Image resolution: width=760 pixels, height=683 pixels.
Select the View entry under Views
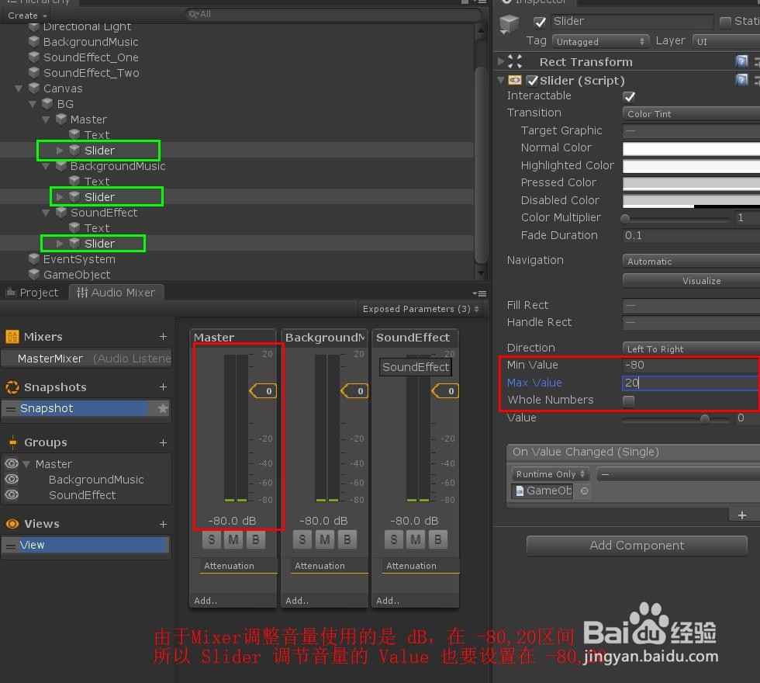(86, 545)
